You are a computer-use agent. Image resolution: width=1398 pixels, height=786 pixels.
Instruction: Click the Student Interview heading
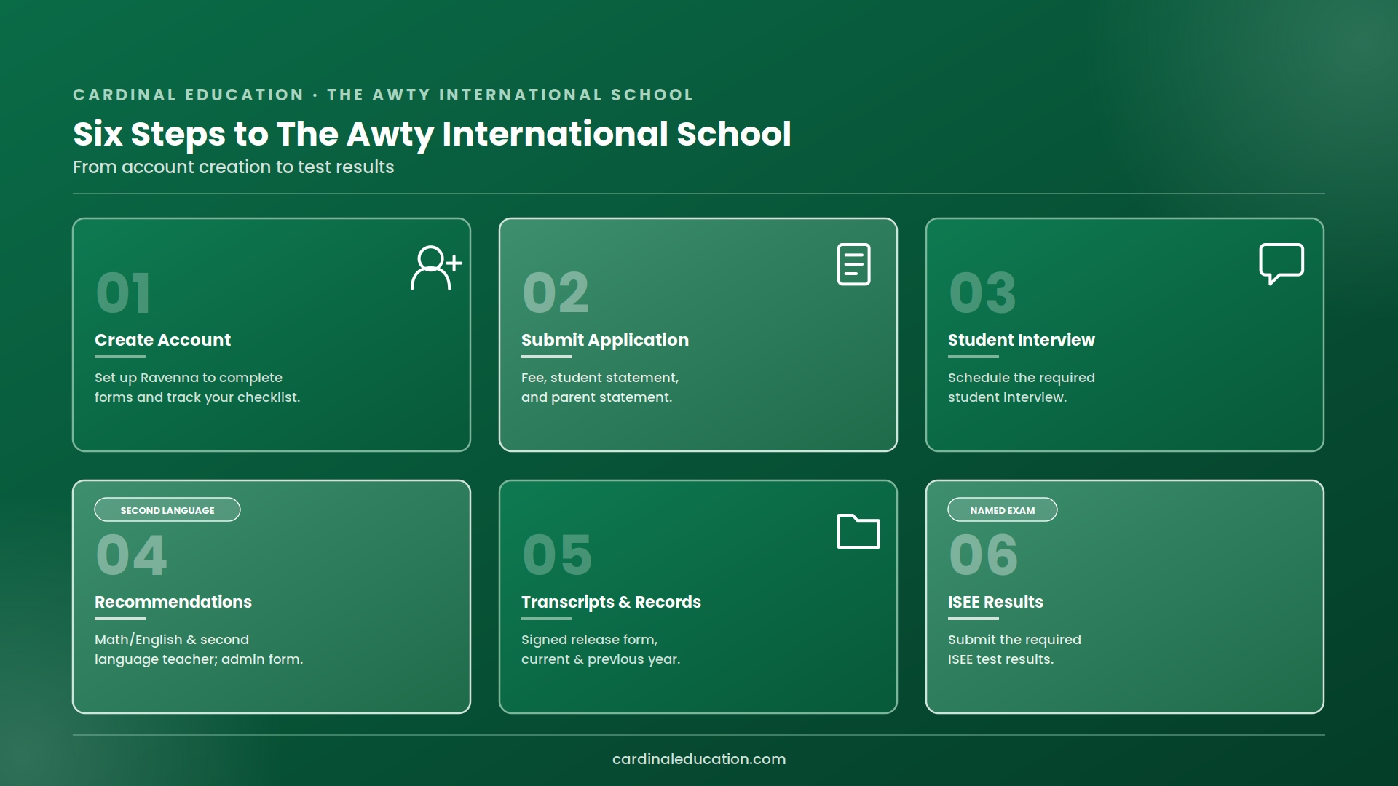click(x=1021, y=340)
